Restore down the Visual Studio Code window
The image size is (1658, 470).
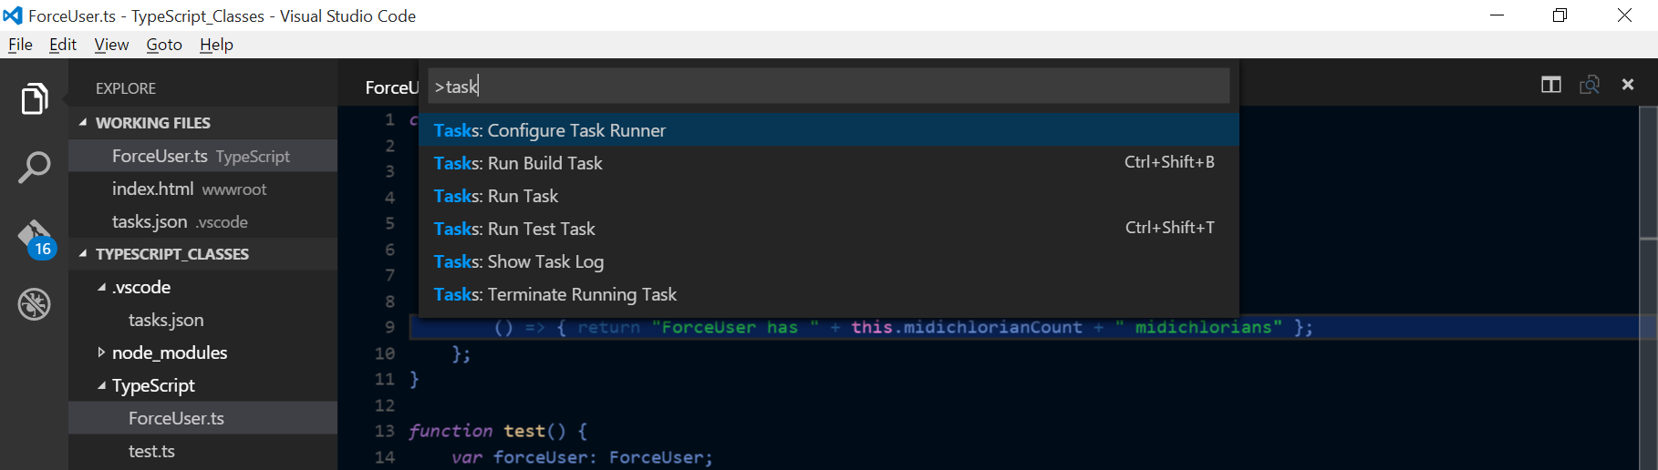point(1560,15)
